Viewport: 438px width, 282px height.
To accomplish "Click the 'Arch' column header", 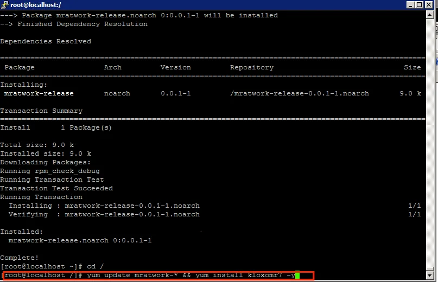I will 113,67.
